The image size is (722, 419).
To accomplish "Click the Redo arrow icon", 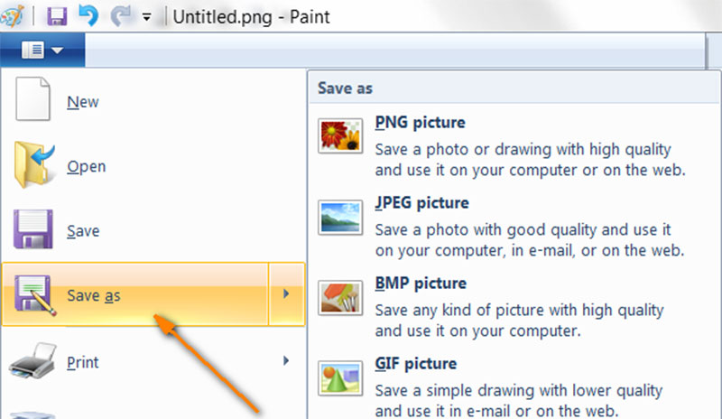I will coord(120,15).
